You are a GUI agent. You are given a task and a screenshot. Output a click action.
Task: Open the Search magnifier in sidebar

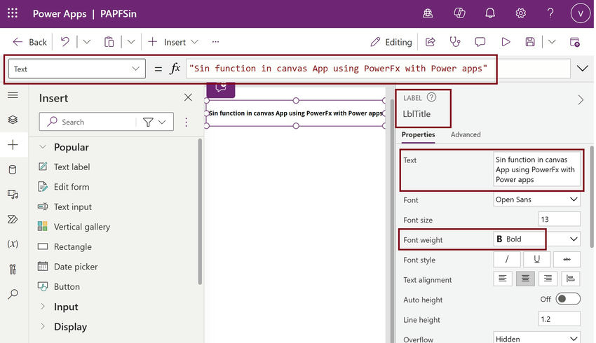(13, 294)
